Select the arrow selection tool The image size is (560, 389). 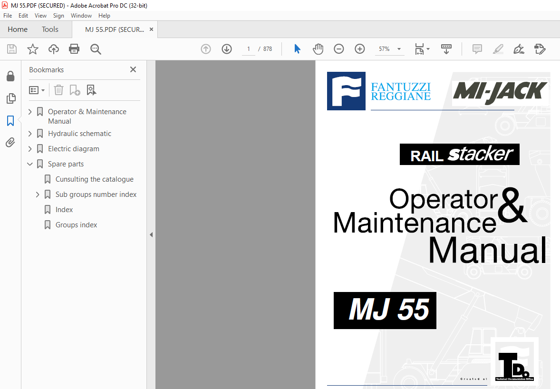pos(297,49)
